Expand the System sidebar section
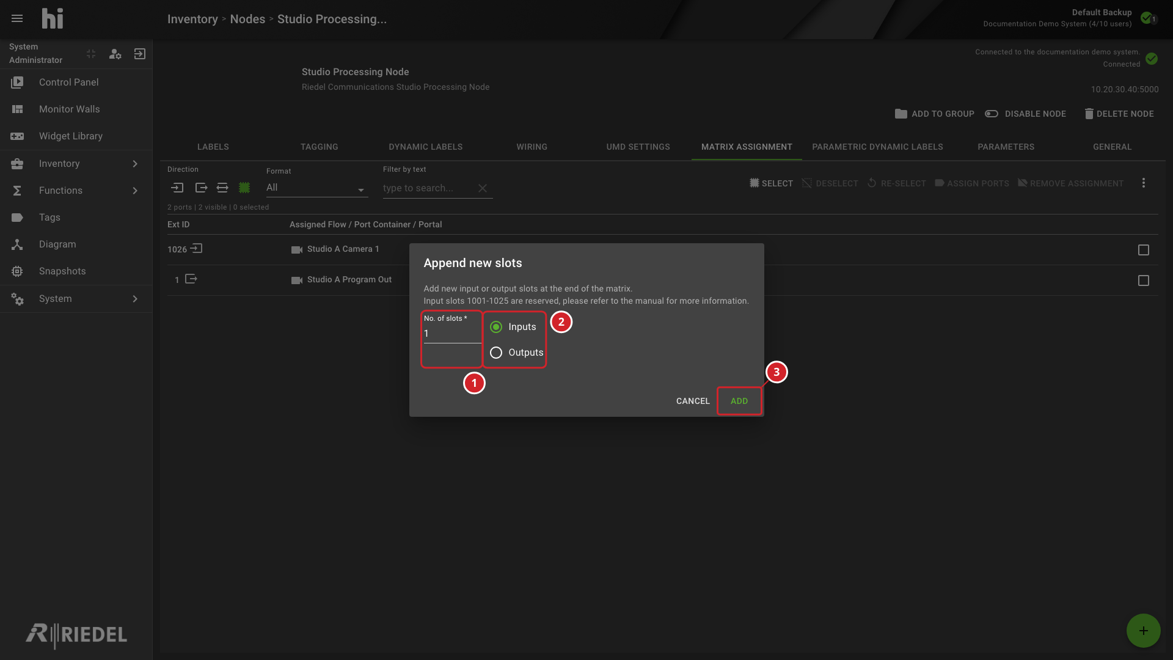Image resolution: width=1173 pixels, height=660 pixels. point(76,298)
